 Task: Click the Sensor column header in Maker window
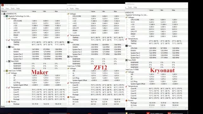(x=16, y=11)
